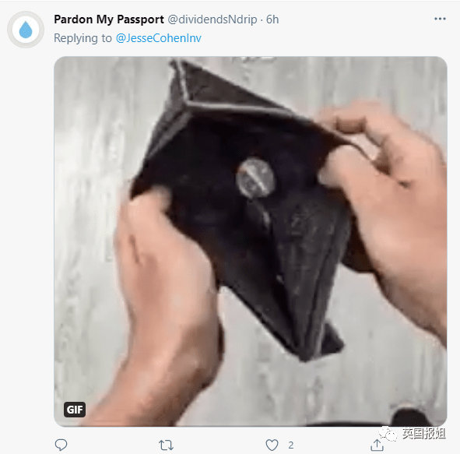
Task: Visit the @dividendsNdrip handle
Action: 212,19
